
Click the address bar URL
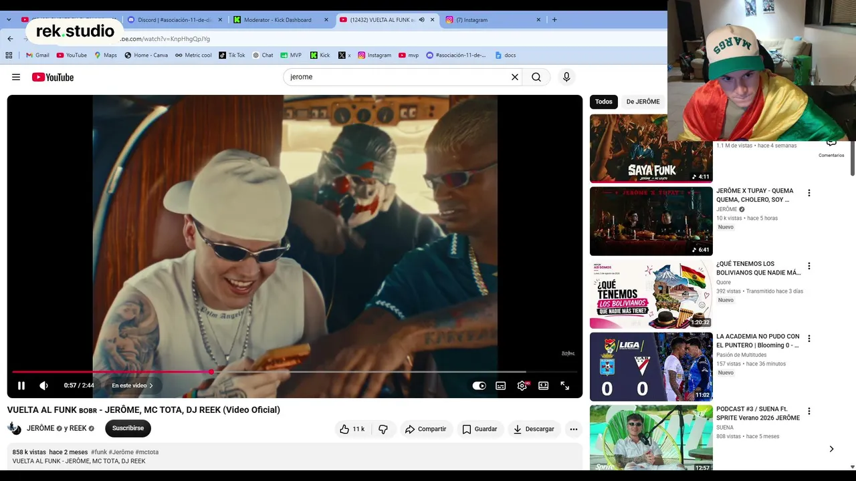[x=165, y=39]
